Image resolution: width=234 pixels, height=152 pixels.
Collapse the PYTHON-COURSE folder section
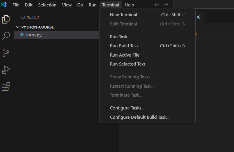click(37, 27)
